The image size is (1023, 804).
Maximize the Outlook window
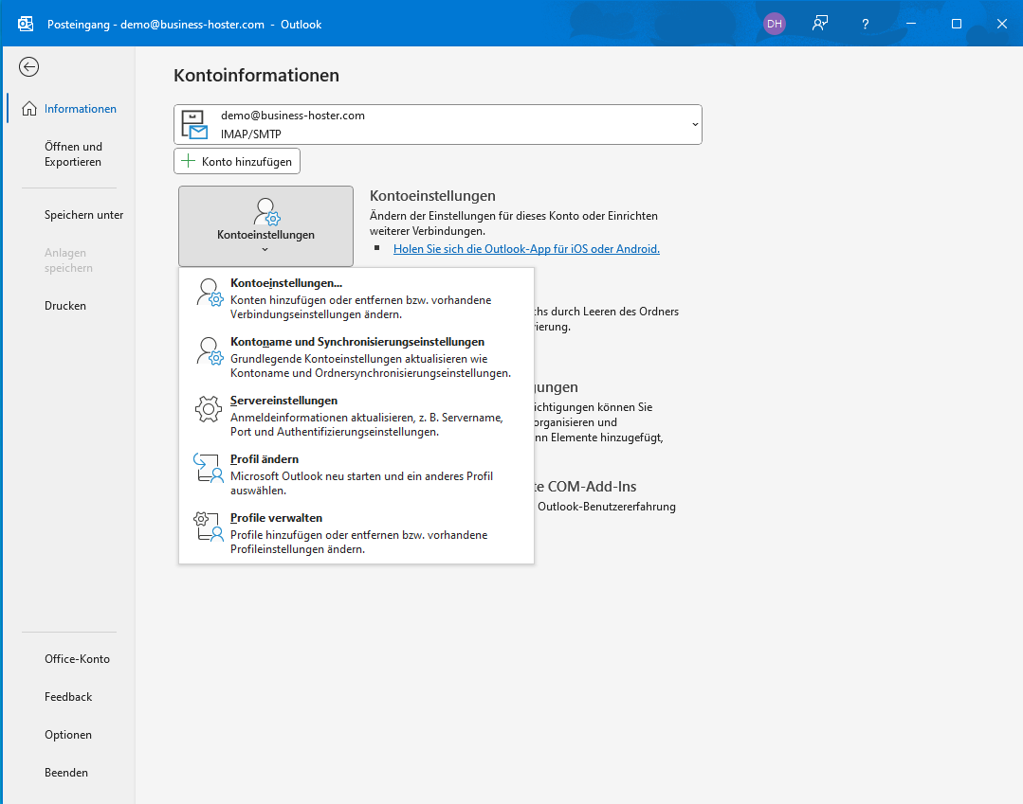pos(957,24)
